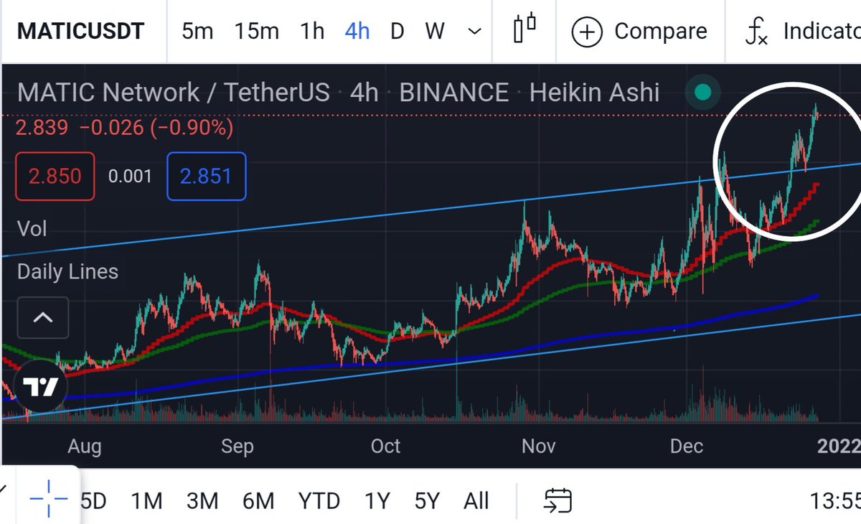Switch to the 5m timeframe
This screenshot has width=861, height=524.
click(x=197, y=32)
